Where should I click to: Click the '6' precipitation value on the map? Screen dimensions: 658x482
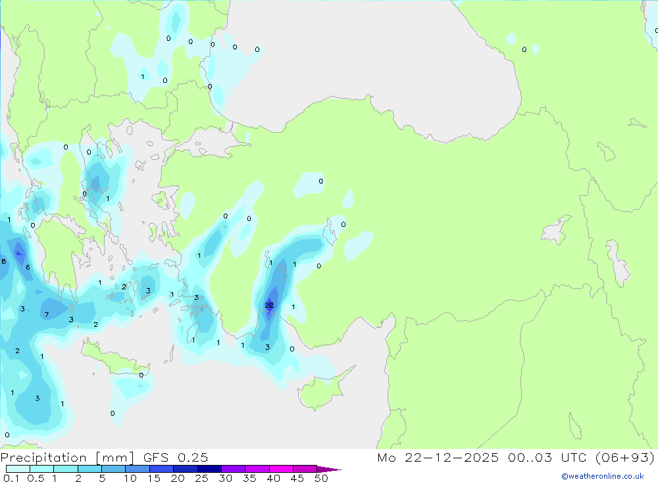point(28,267)
